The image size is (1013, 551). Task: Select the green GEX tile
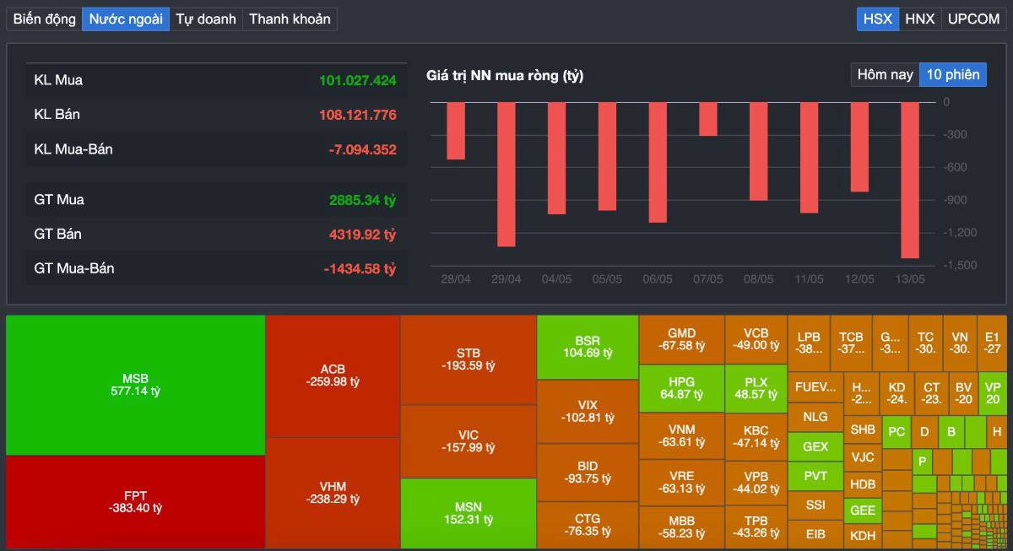tap(815, 446)
